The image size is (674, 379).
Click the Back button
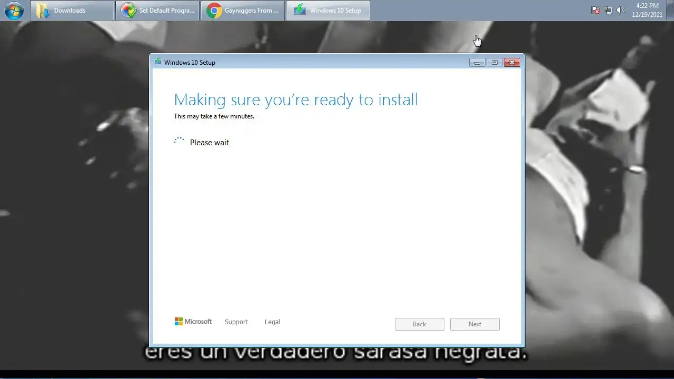[x=420, y=324]
